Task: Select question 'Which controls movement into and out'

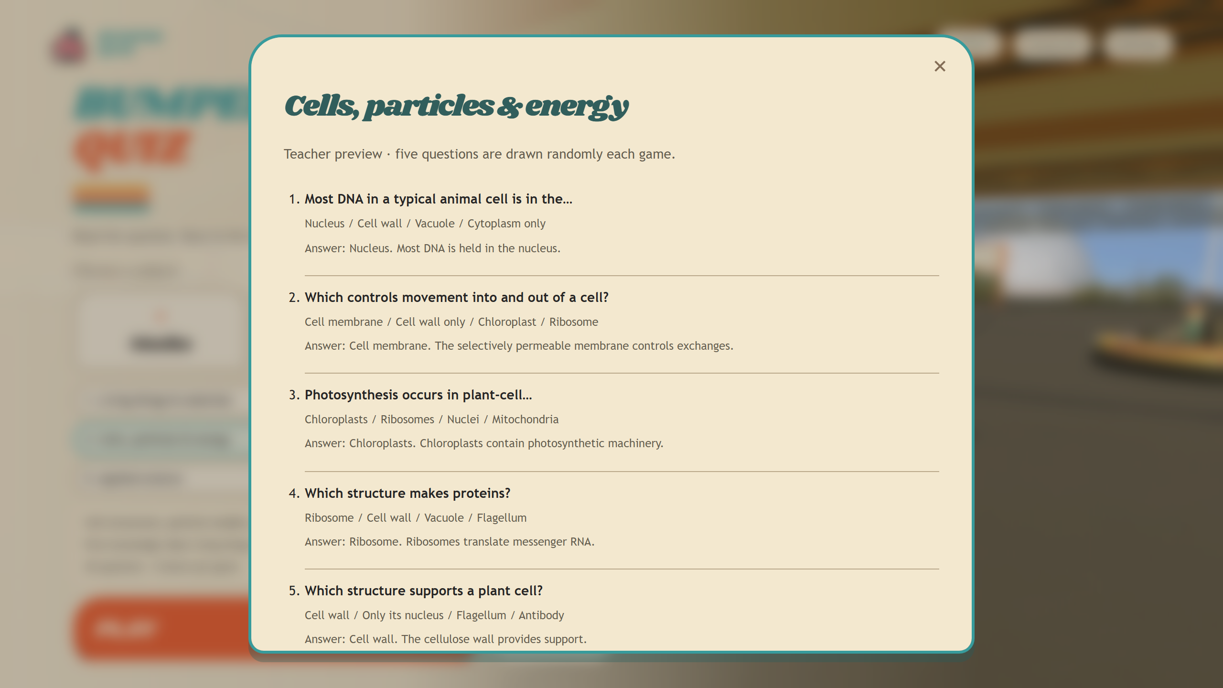Action: (456, 297)
